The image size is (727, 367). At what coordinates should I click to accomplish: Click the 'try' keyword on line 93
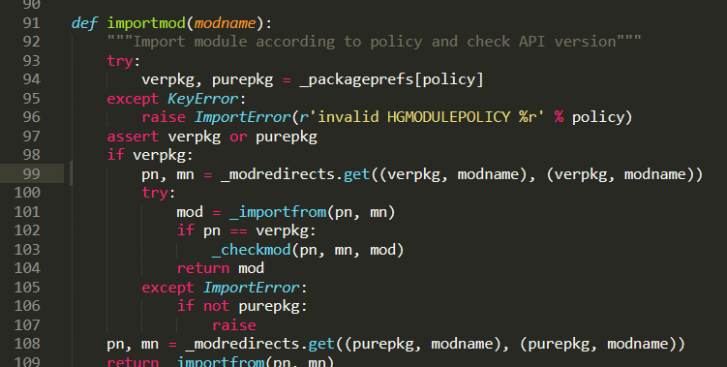[120, 61]
